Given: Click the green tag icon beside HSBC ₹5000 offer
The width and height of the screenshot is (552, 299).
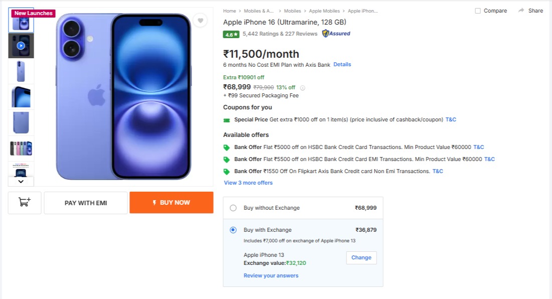Looking at the screenshot, I should tap(227, 147).
